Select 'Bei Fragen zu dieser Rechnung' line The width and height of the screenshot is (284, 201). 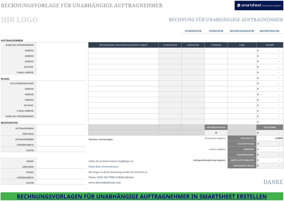118,172
